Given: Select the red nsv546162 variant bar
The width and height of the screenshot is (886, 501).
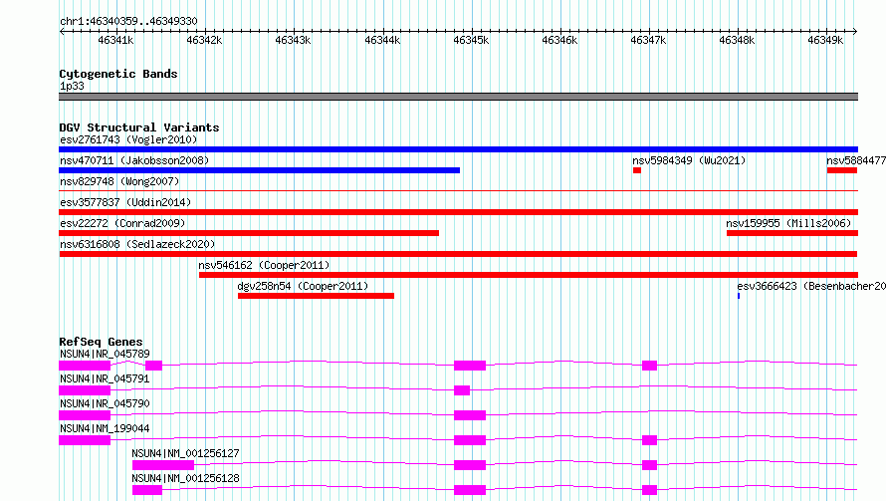Looking at the screenshot, I should coord(529,275).
